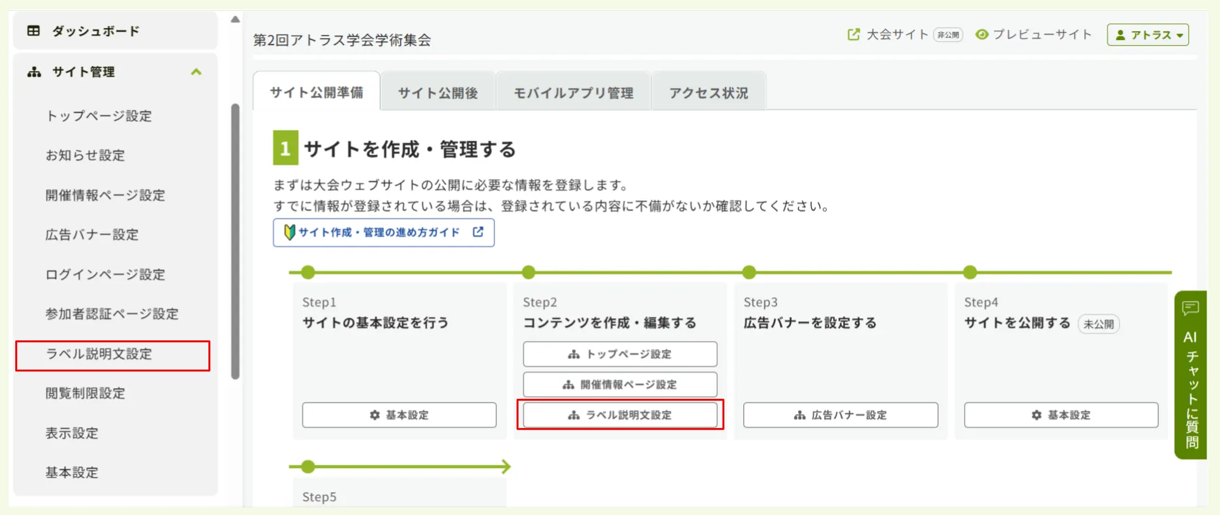Open 開催情報ページ設定 in the sidebar
1220x515 pixels.
105,195
